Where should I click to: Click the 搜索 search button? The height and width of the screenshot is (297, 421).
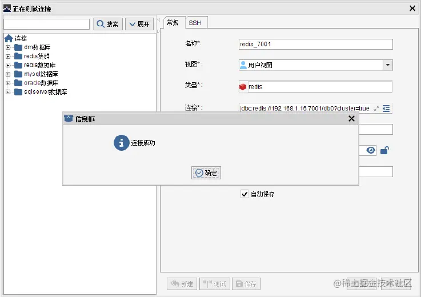pos(108,24)
